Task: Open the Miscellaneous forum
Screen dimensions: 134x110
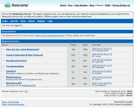Action: pos(14,77)
